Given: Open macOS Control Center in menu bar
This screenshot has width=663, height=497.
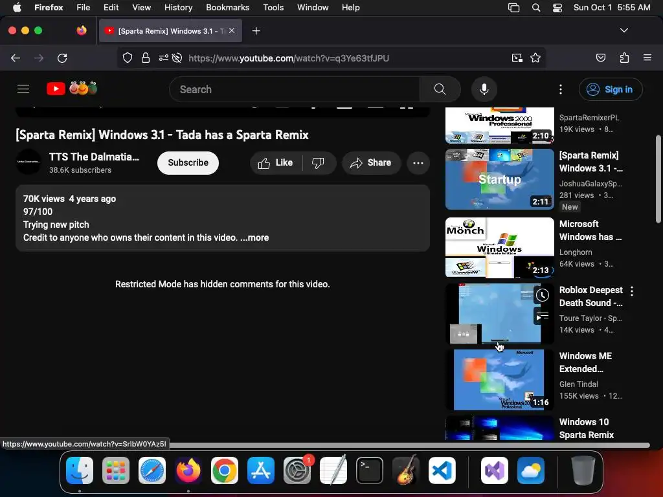Looking at the screenshot, I should (x=557, y=8).
